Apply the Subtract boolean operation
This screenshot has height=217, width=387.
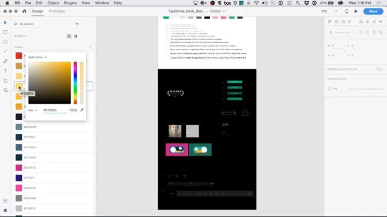point(368,33)
